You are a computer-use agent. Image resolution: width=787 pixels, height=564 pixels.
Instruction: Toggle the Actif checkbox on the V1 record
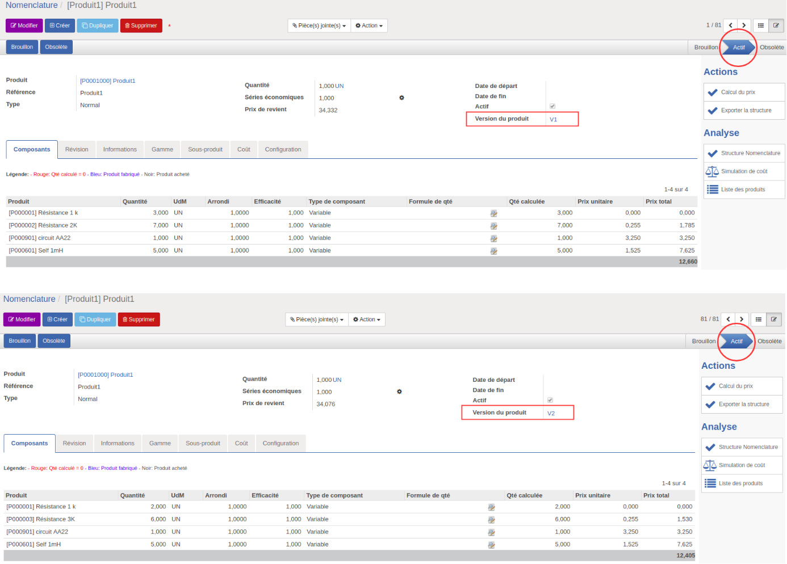(552, 106)
